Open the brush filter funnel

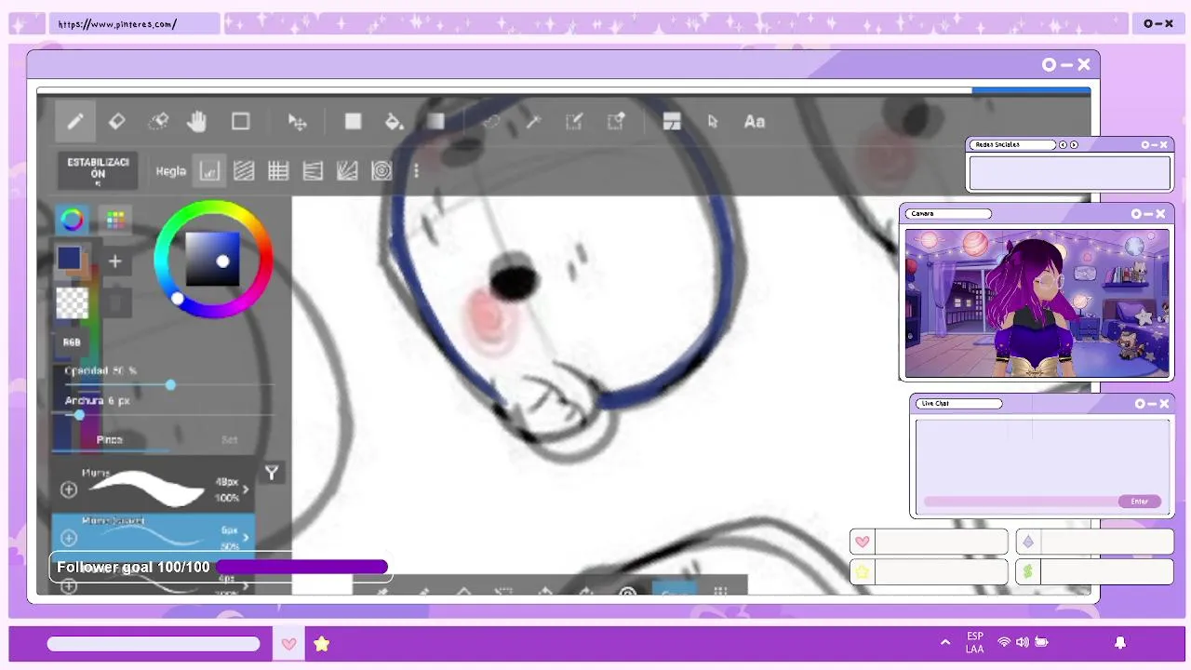click(x=271, y=473)
